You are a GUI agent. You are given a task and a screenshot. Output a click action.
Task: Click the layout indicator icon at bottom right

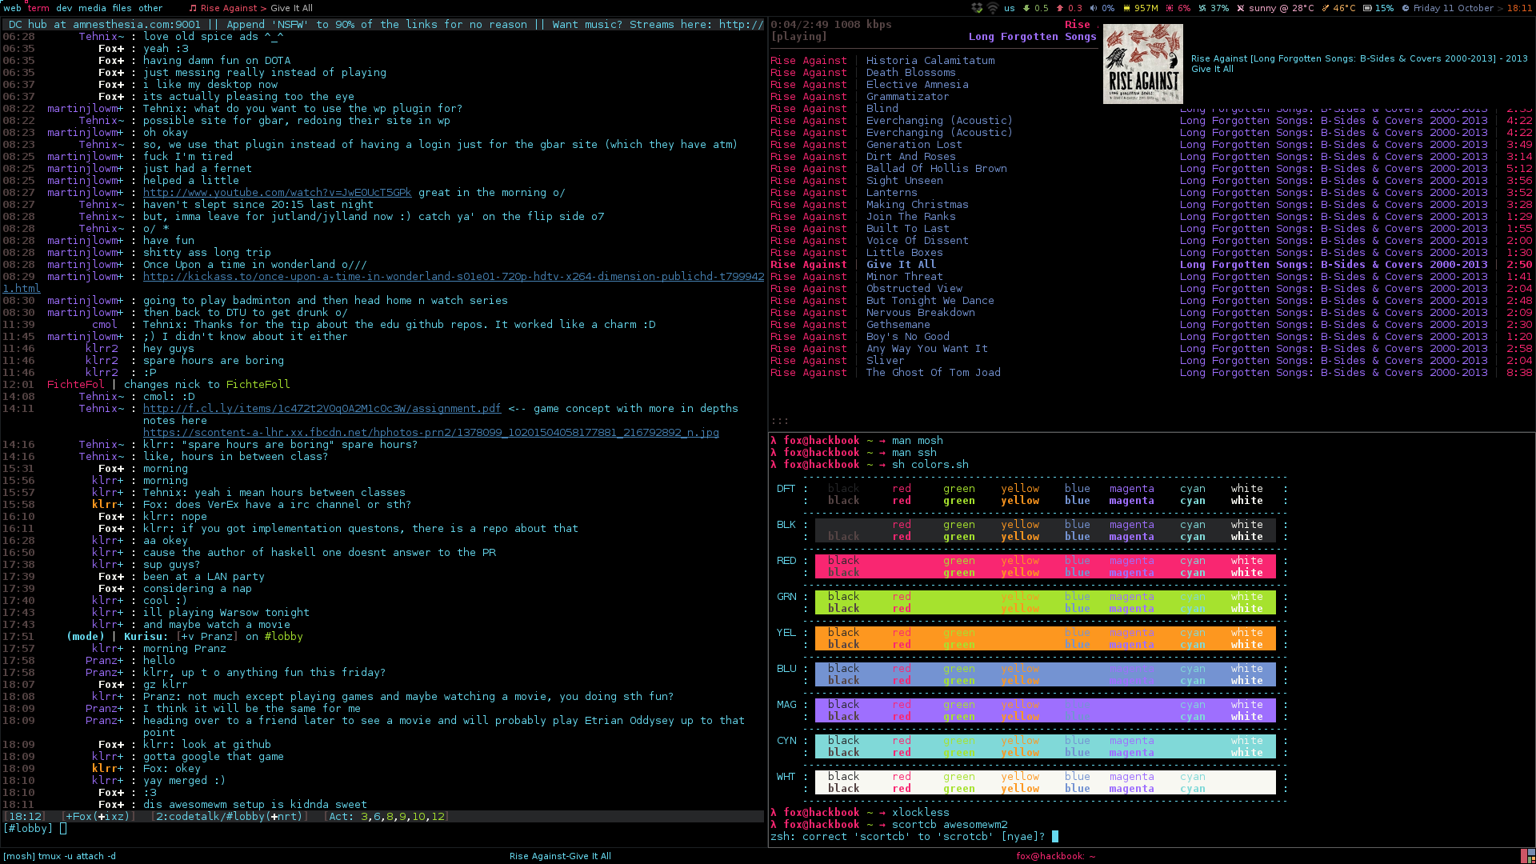(x=1528, y=856)
